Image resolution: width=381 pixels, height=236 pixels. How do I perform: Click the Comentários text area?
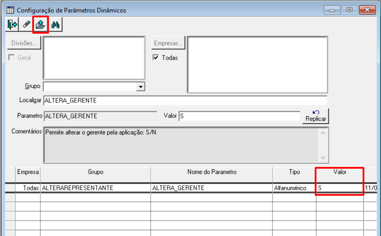pyautogui.click(x=181, y=145)
